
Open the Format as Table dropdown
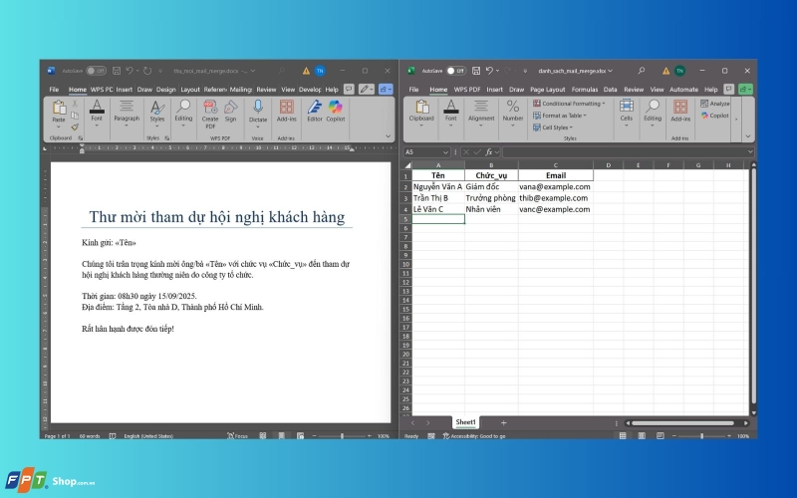coord(560,116)
